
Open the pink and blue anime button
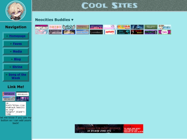pyautogui.click(x=42, y=32)
